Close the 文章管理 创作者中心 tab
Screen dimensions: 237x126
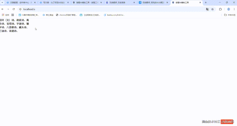(35, 3)
